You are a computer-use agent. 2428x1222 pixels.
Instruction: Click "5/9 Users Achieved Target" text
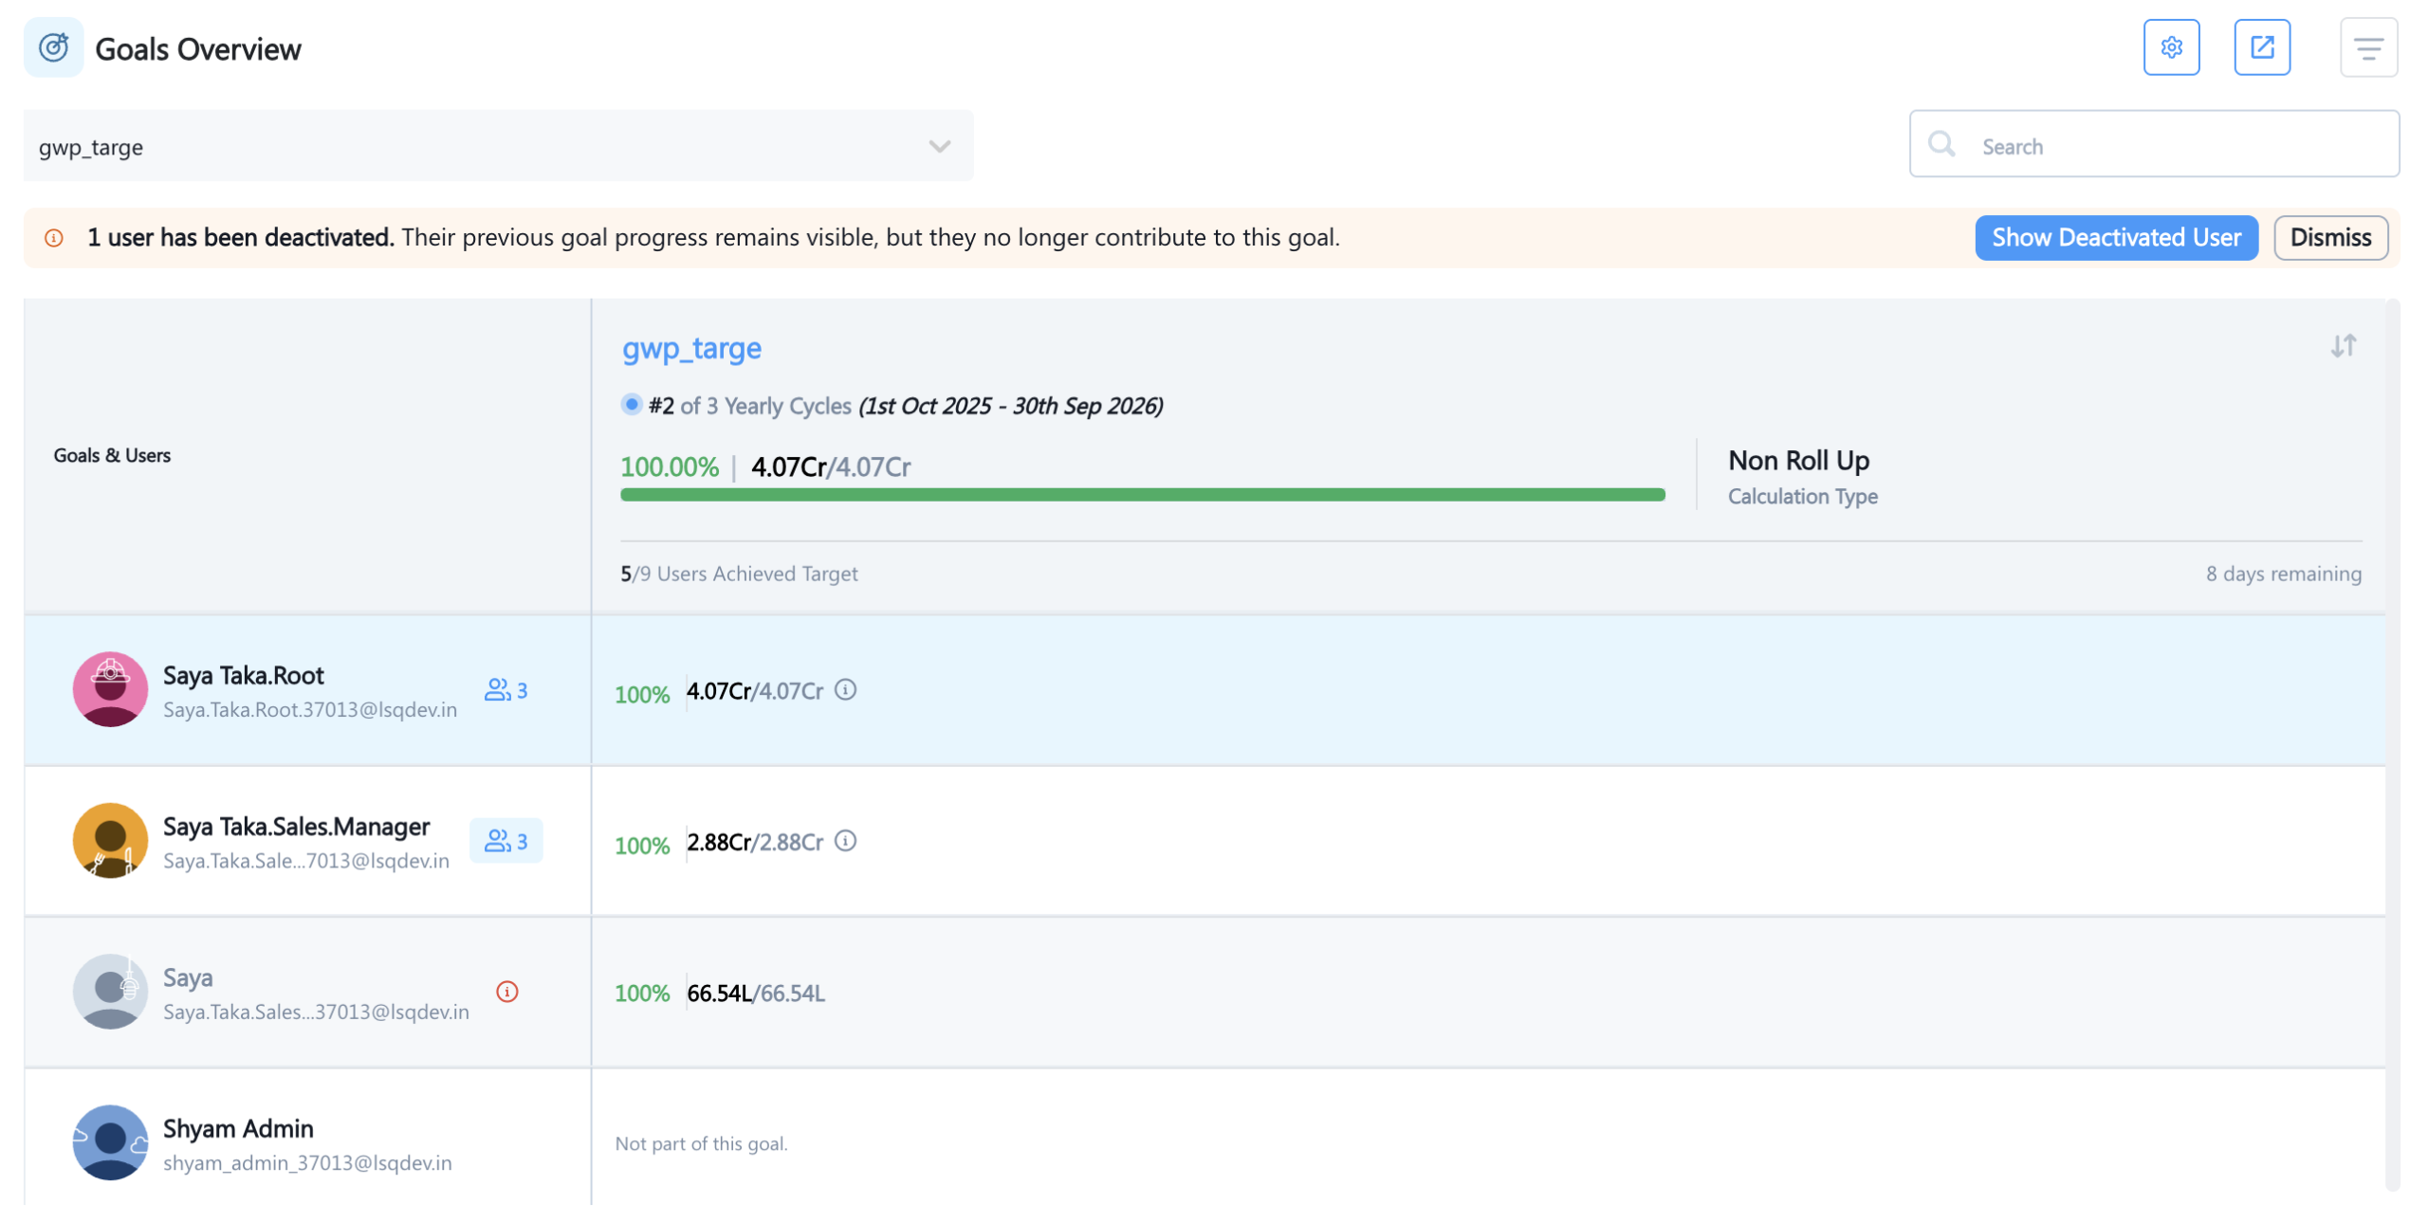(739, 575)
